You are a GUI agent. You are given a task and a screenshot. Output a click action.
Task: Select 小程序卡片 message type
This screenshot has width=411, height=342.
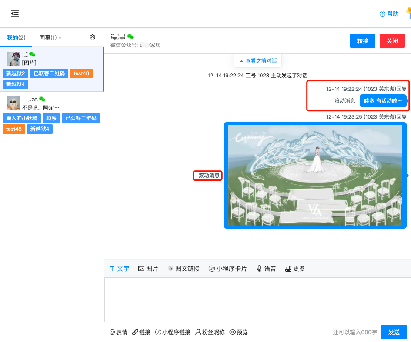pyautogui.click(x=227, y=269)
